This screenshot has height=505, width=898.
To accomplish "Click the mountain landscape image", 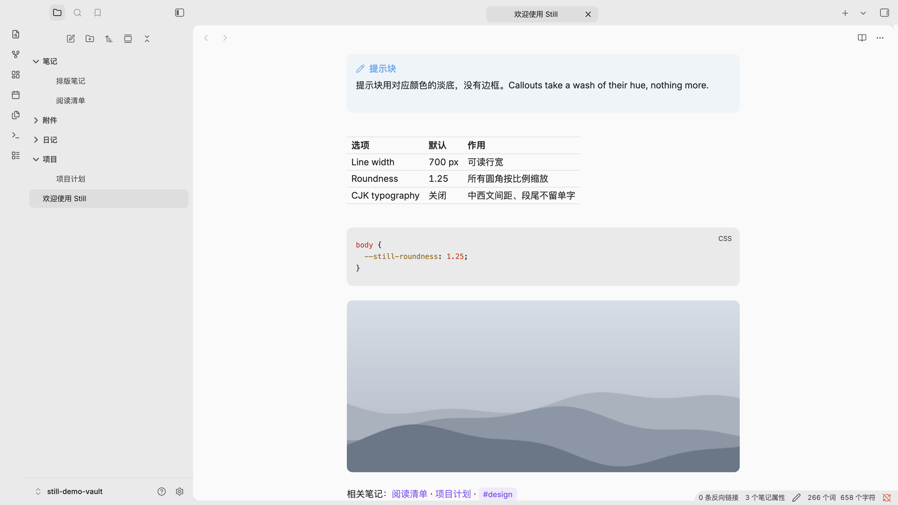I will coord(543,386).
